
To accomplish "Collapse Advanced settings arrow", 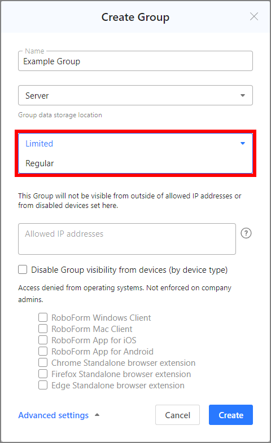I will click(97, 415).
